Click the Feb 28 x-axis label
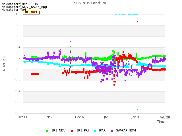The height and width of the screenshot is (136, 182). [165, 117]
